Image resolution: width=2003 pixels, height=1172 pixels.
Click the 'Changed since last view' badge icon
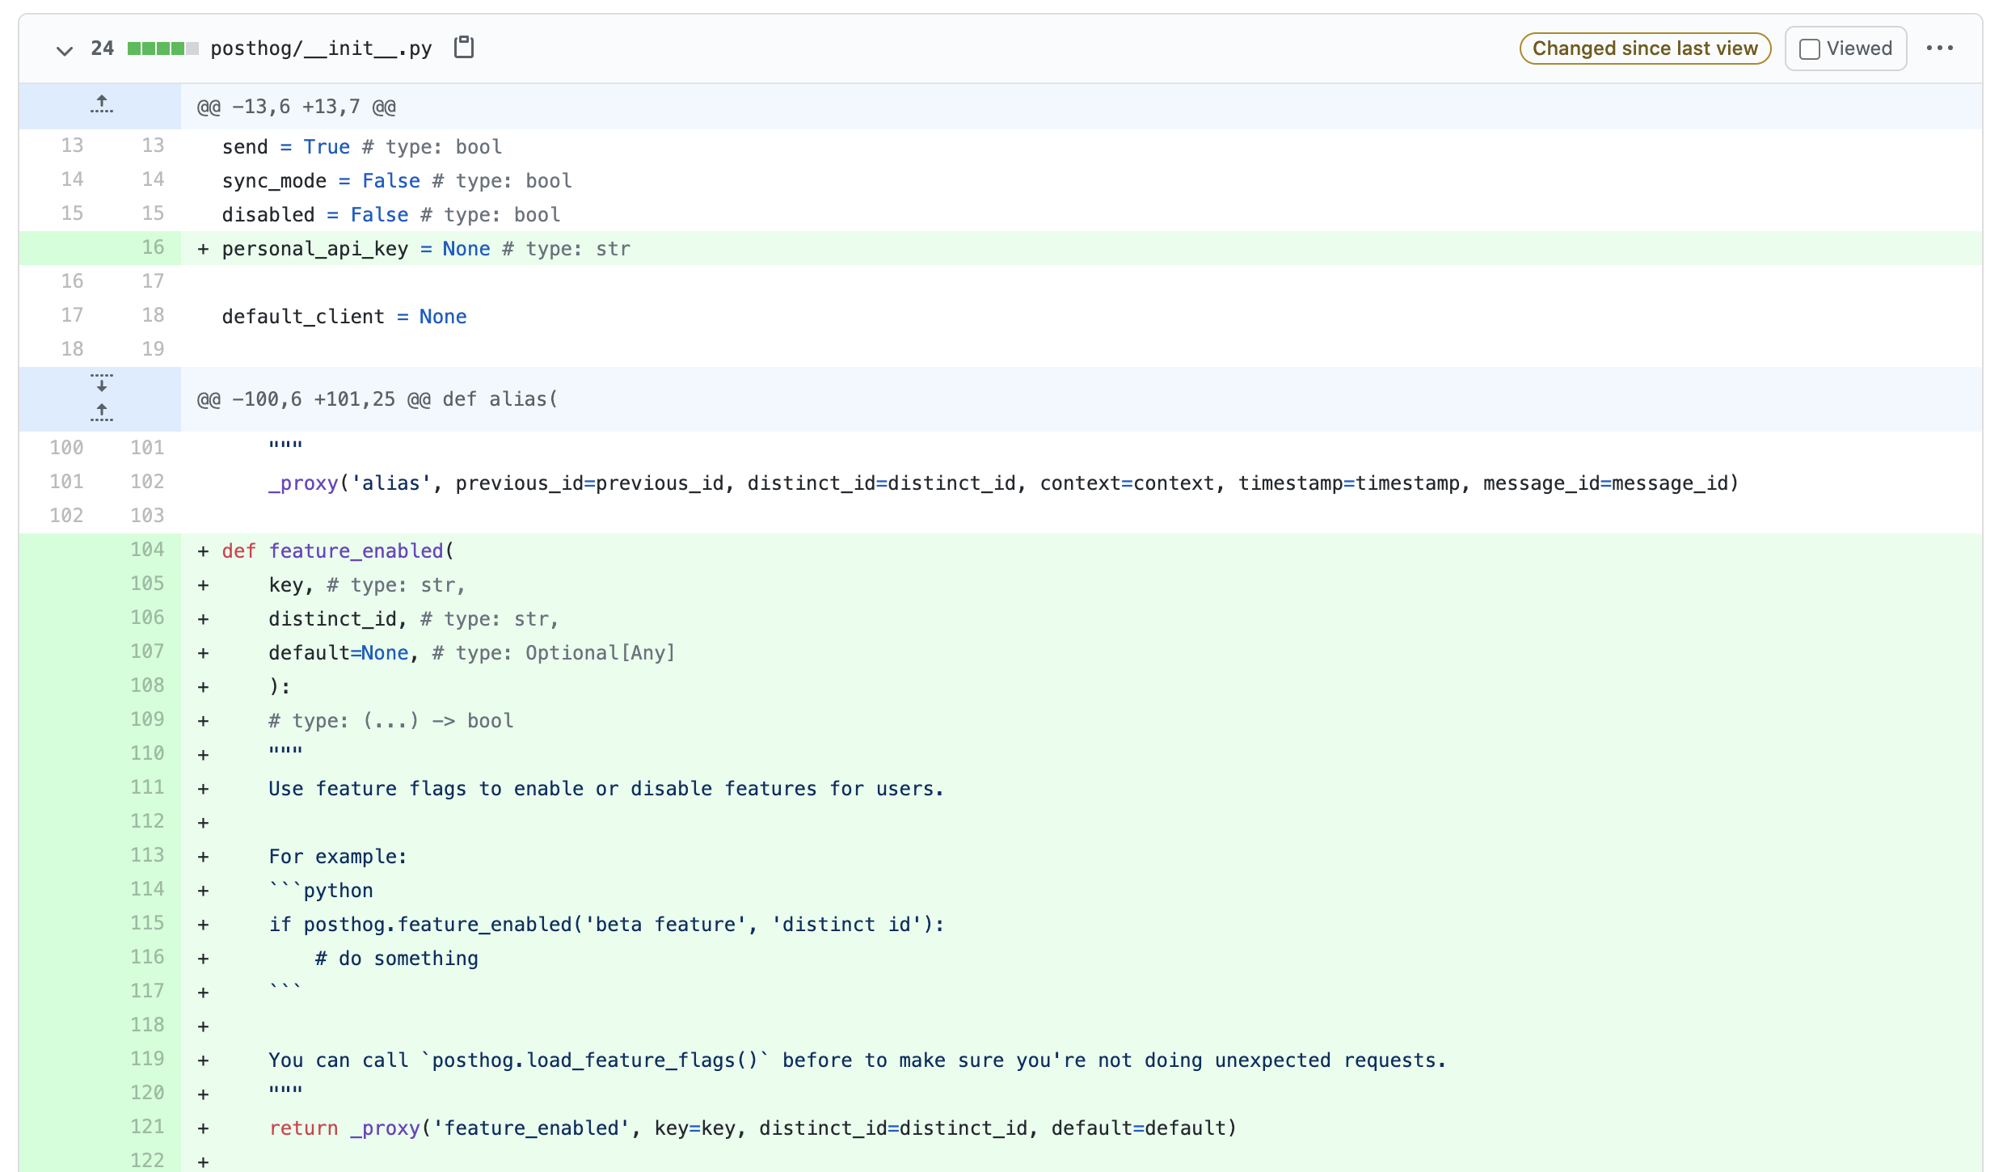click(1646, 48)
